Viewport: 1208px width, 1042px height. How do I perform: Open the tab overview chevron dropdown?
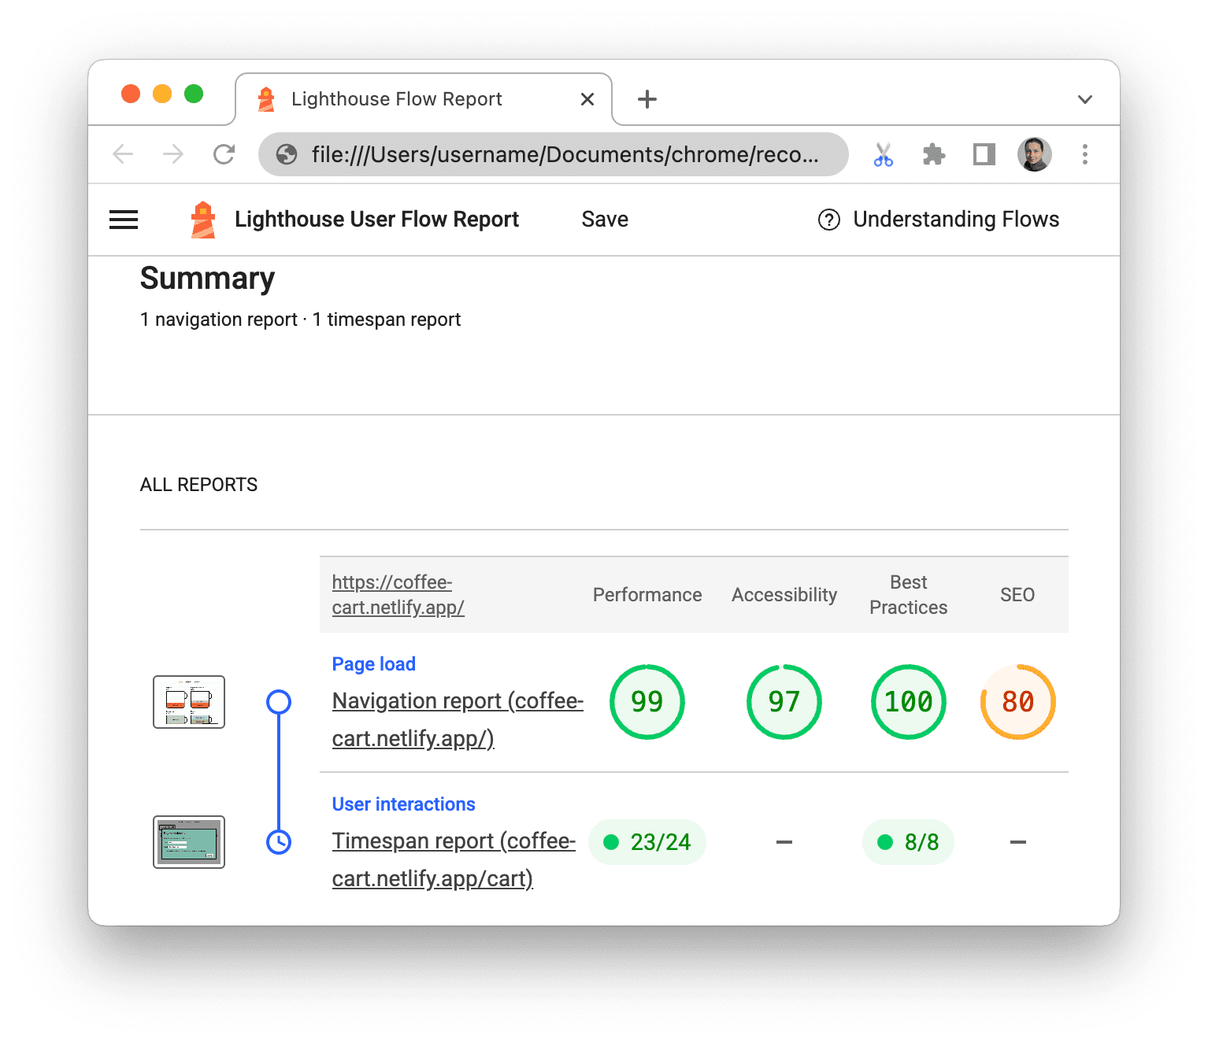coord(1085,99)
